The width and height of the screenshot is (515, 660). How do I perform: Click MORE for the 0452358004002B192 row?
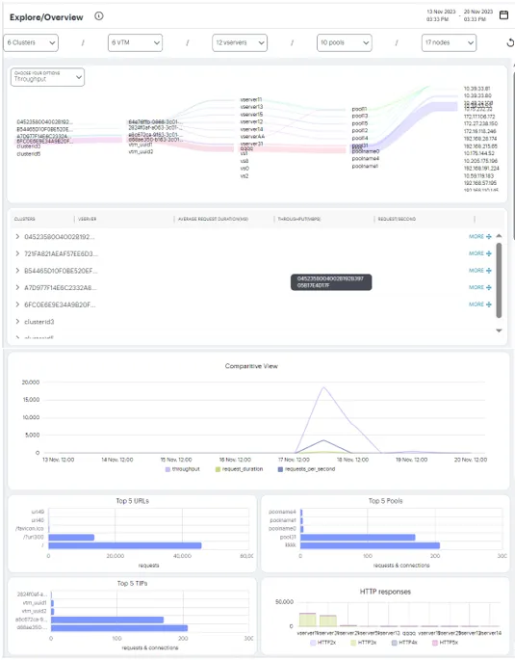coord(480,237)
